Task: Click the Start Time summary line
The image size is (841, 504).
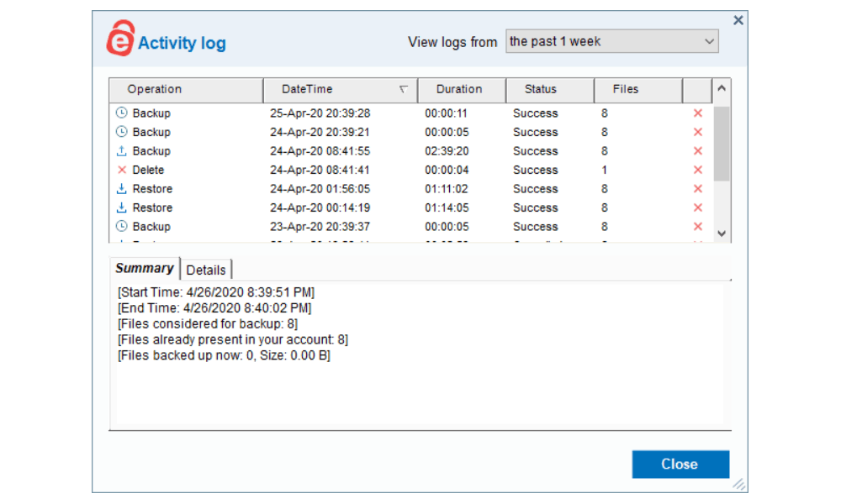Action: click(x=216, y=292)
